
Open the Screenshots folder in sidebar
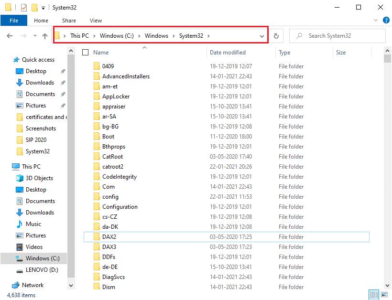click(41, 129)
